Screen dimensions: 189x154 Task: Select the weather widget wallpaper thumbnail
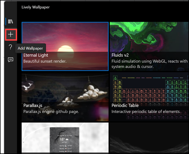point(65,138)
